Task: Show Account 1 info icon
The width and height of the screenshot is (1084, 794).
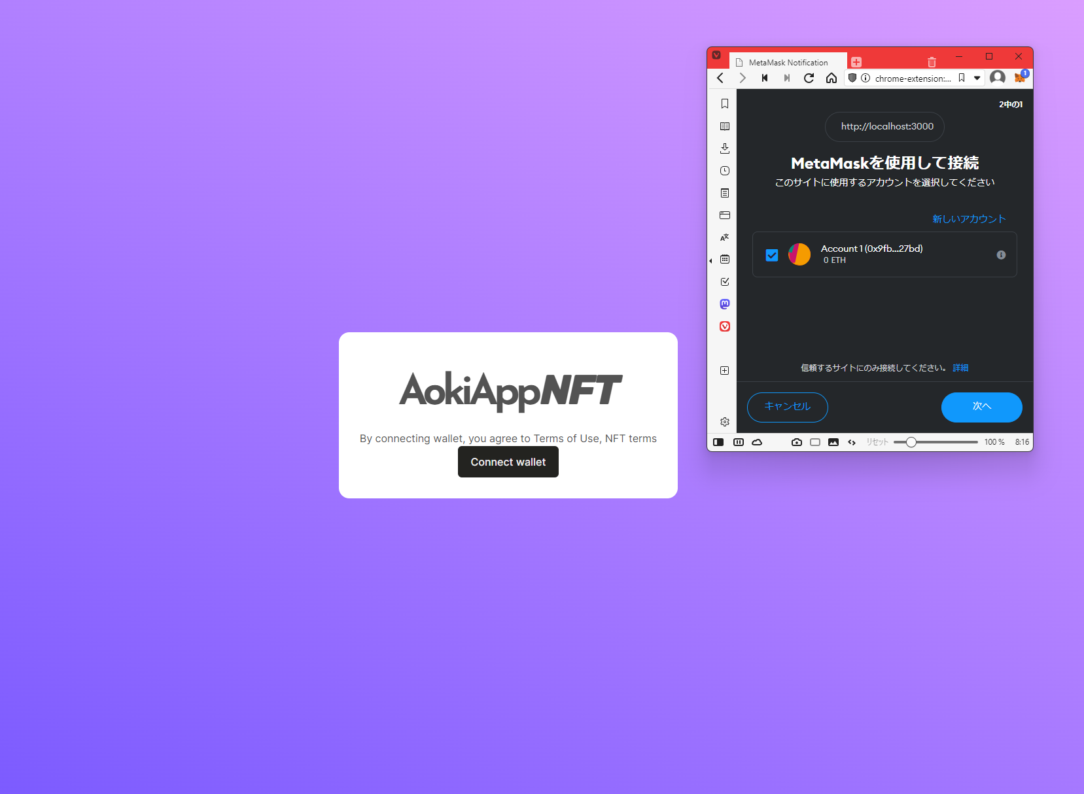Action: pyautogui.click(x=1001, y=255)
